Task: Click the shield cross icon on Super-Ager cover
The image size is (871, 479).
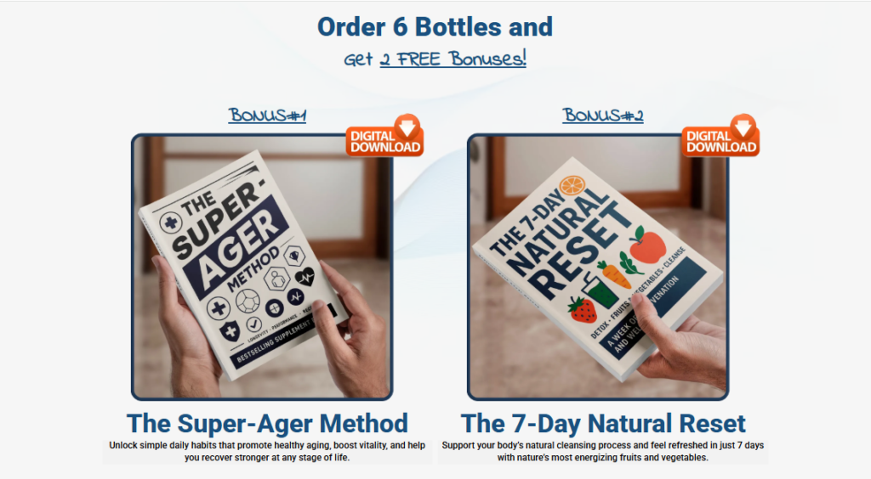Action: [x=230, y=331]
